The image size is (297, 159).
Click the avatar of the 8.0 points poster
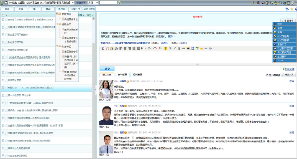pos(106,116)
